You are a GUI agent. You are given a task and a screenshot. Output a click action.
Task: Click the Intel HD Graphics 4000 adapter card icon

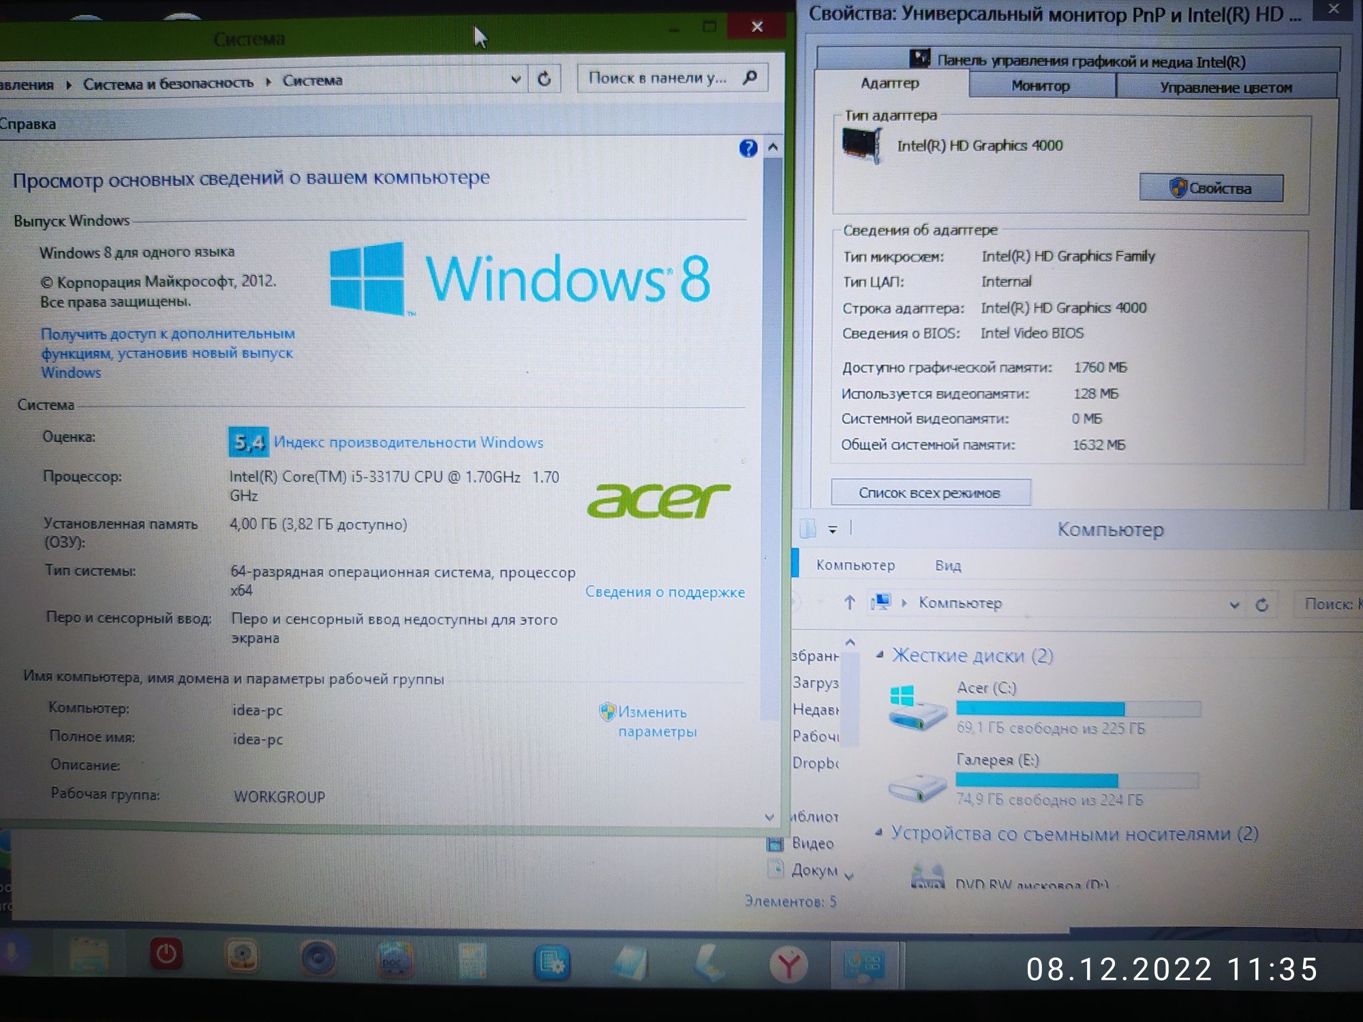click(x=861, y=145)
